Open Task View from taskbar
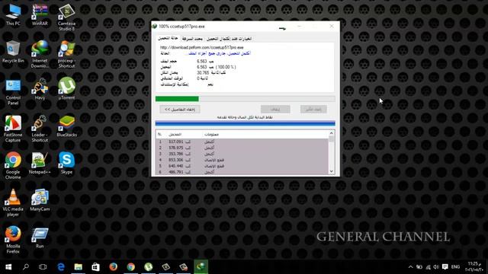The image size is (488, 274). pyautogui.click(x=43, y=267)
